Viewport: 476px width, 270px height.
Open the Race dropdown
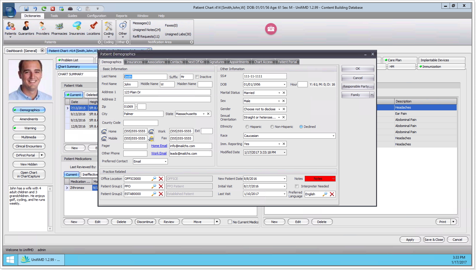coord(333,136)
